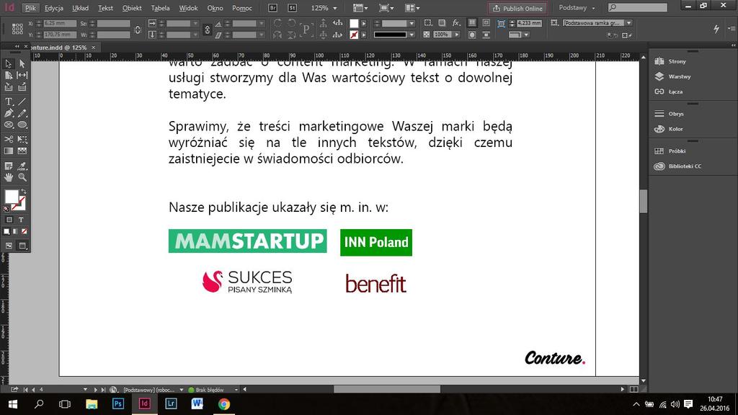This screenshot has width=738, height=415.
Task: Open the Układ menu
Action: tap(81, 8)
